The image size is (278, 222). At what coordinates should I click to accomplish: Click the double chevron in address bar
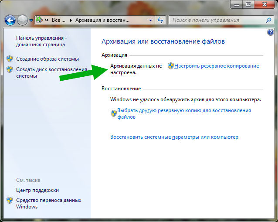(x=47, y=20)
